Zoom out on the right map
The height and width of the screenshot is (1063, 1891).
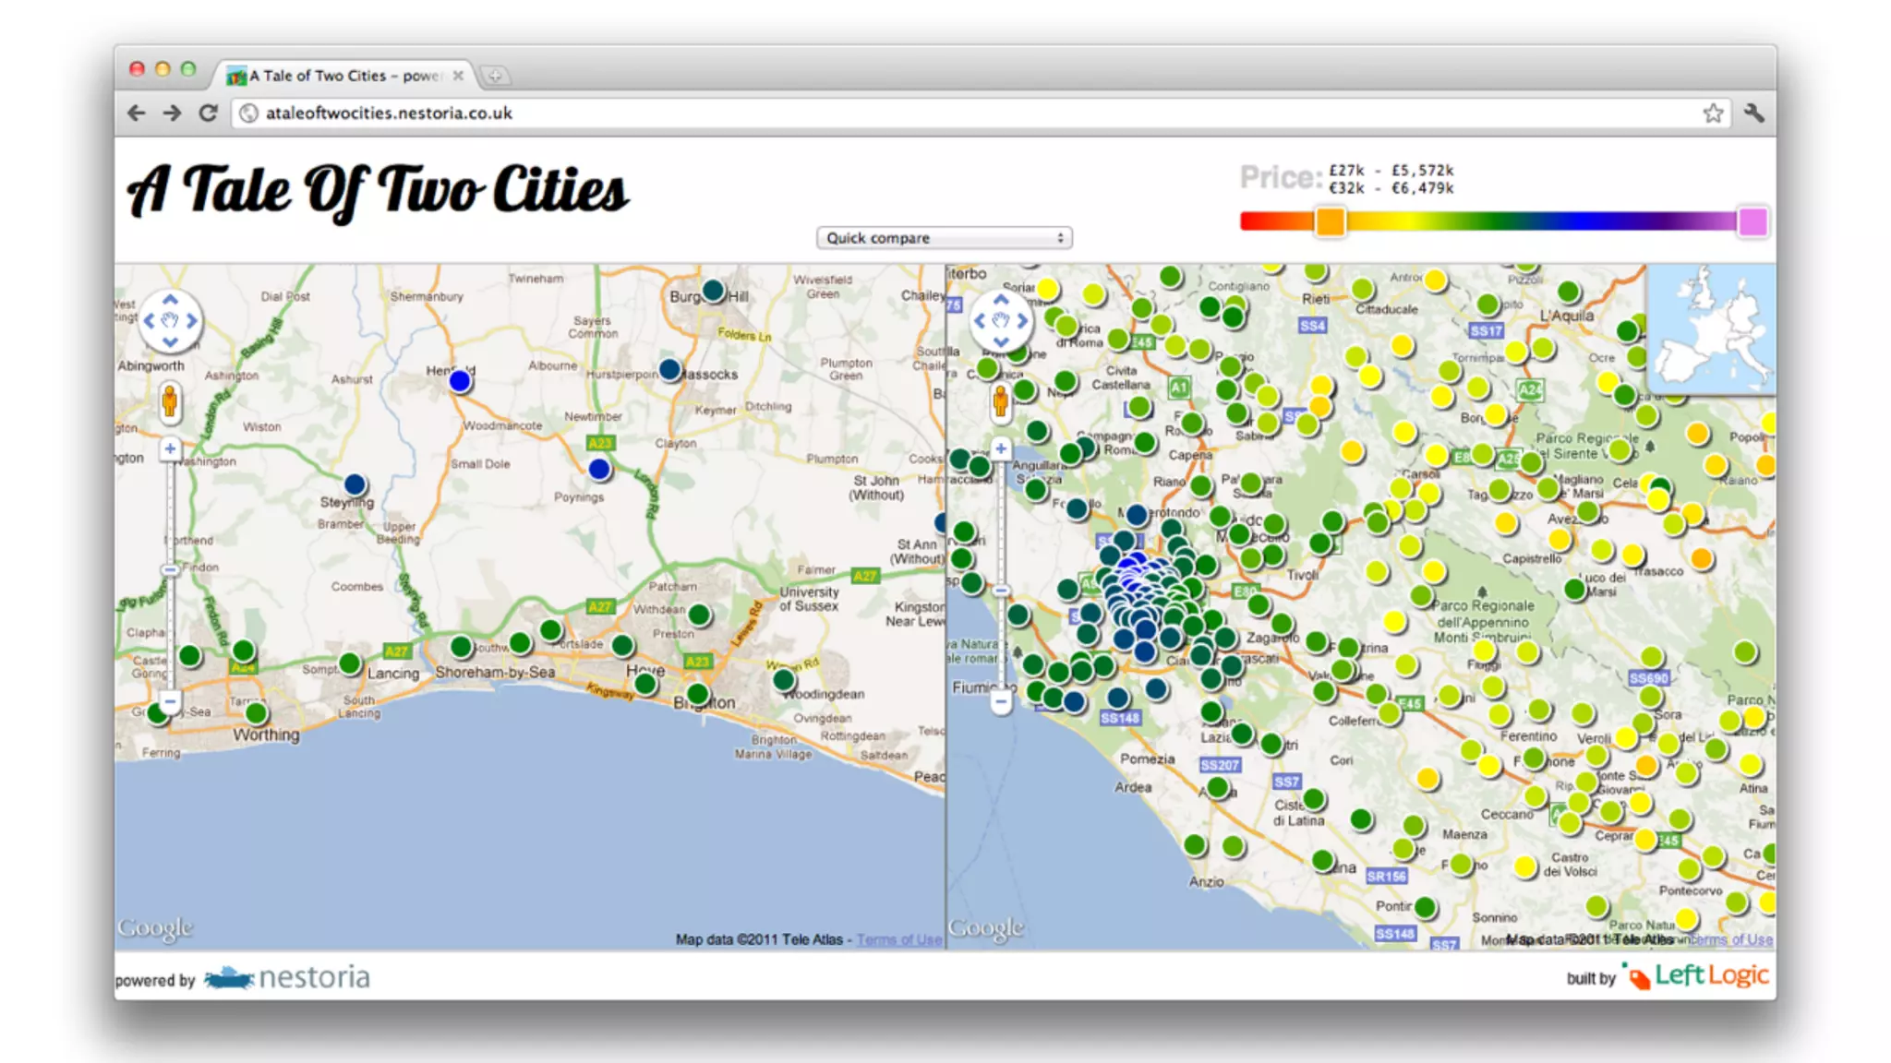[1001, 701]
